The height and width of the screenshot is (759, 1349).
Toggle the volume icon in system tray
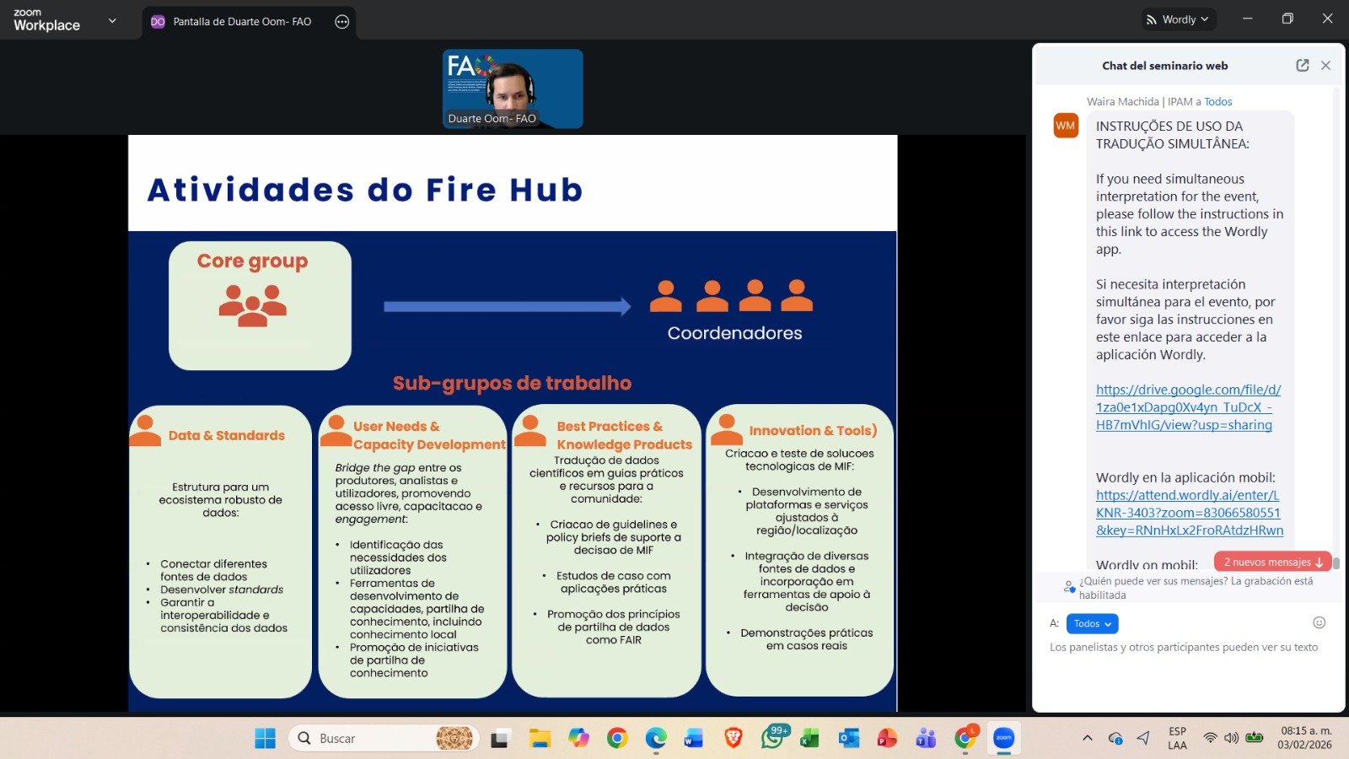coord(1231,738)
